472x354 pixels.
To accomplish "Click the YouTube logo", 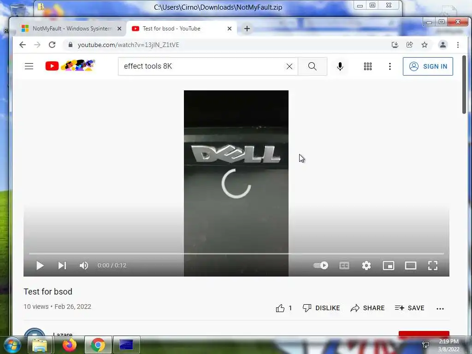I will pos(70,65).
